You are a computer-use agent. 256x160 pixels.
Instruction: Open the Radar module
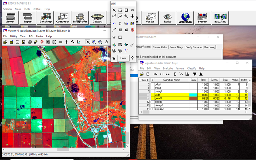pyautogui.click(x=168, y=18)
